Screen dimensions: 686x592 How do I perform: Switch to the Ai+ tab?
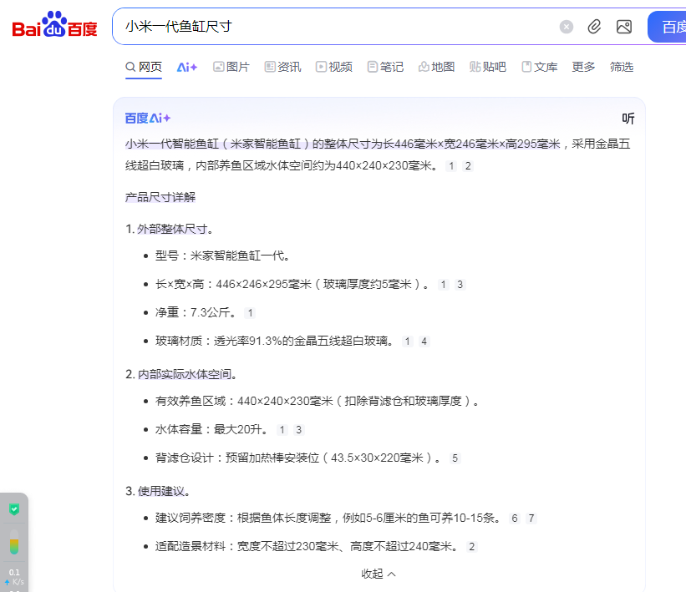(187, 67)
